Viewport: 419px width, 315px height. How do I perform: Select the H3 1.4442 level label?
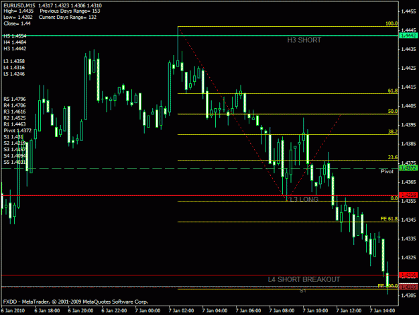point(15,48)
